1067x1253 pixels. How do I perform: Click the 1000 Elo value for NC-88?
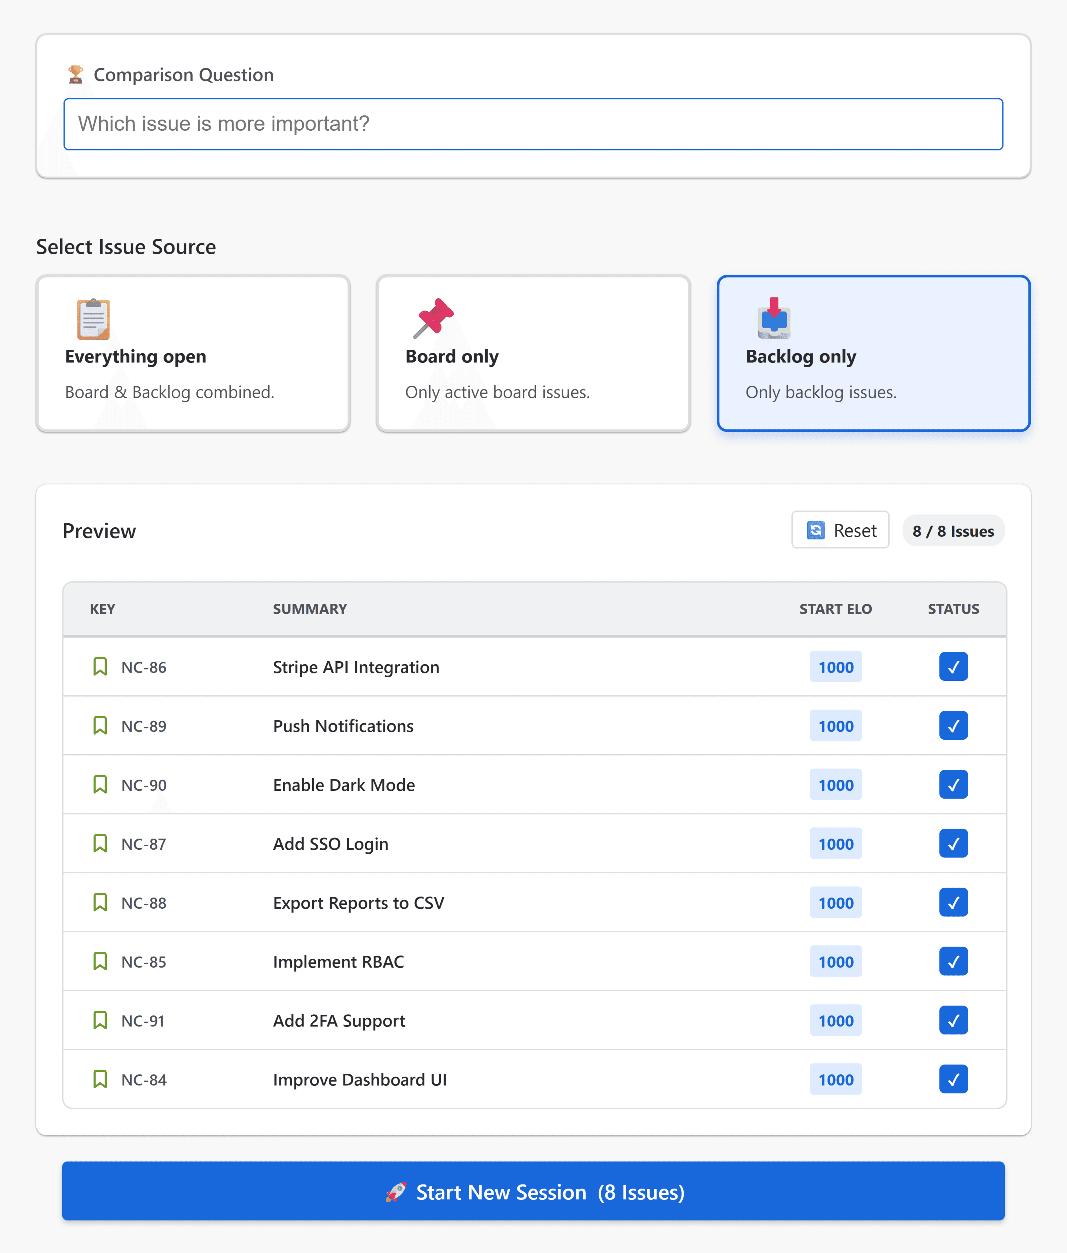pyautogui.click(x=836, y=903)
